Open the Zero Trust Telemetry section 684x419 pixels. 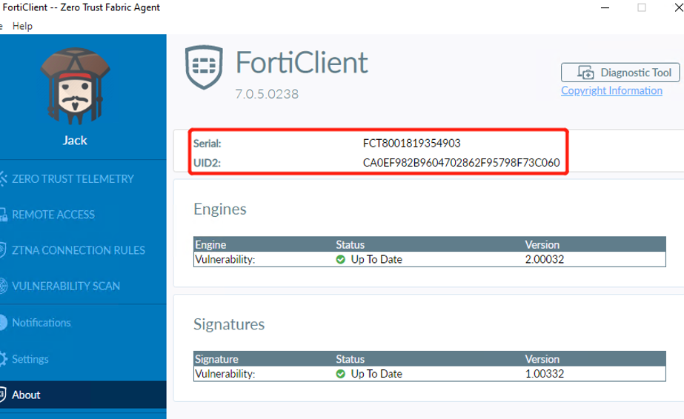click(73, 178)
